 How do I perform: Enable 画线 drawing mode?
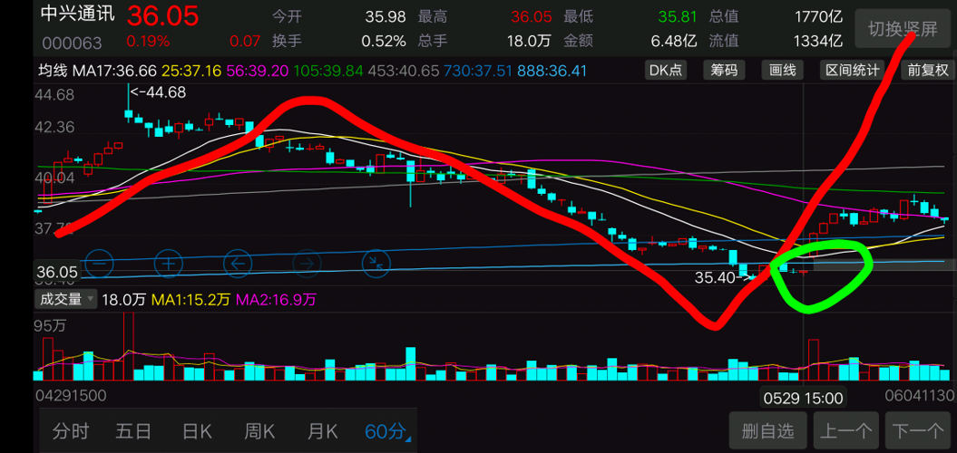coord(782,70)
